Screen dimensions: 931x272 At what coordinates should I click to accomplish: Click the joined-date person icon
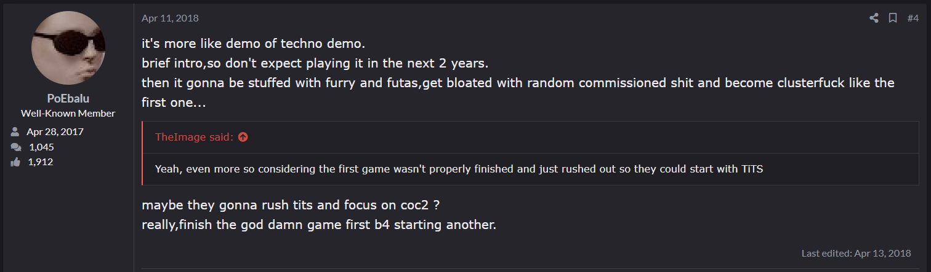(x=15, y=132)
